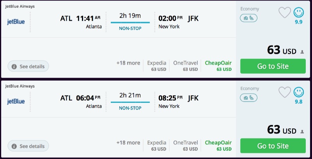Click the passenger icon beside the first 63 USD
This screenshot has width=312, height=159.
tap(302, 52)
